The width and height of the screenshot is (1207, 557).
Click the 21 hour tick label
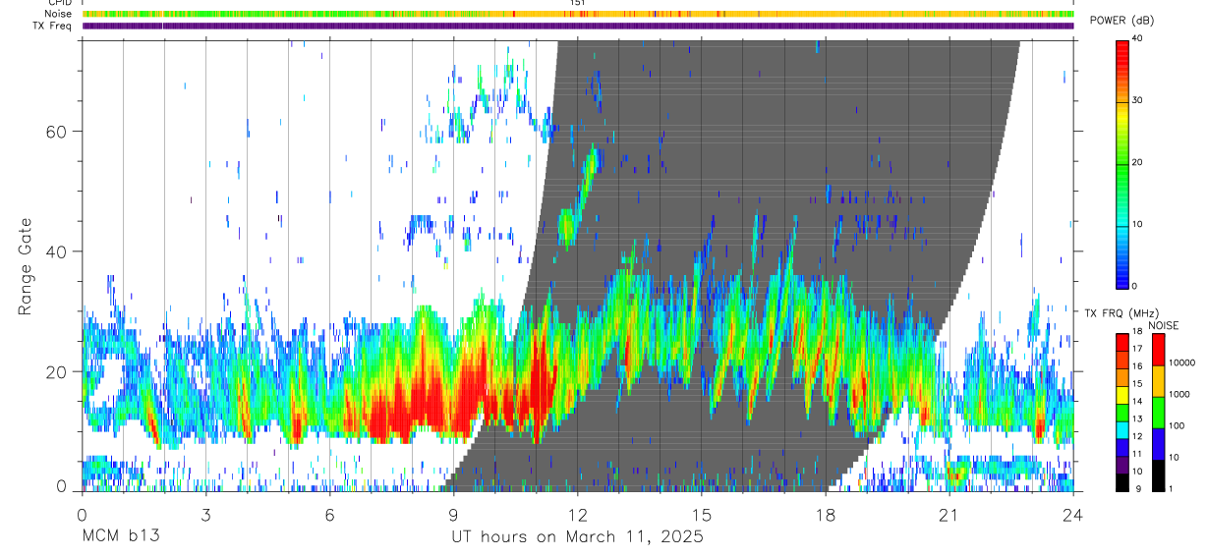949,514
